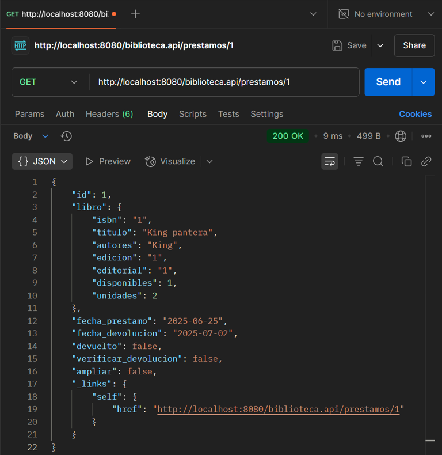
Task: Expand the Visualize options chevron
Action: pyautogui.click(x=209, y=161)
